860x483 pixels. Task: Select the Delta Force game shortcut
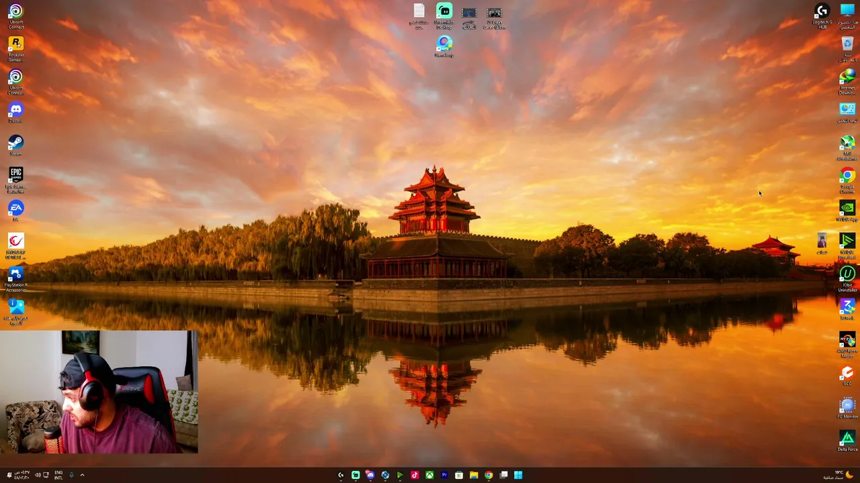click(847, 441)
